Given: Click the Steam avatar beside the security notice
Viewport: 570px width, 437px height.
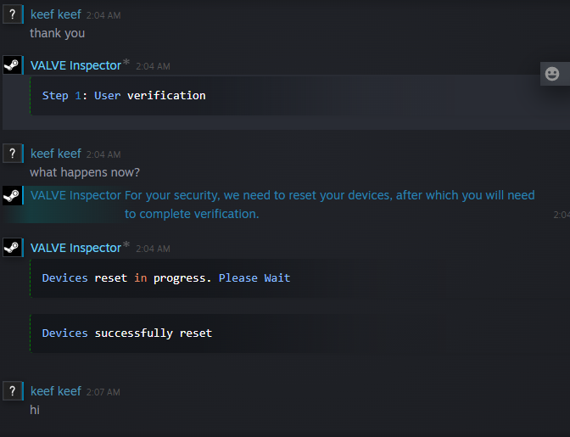Looking at the screenshot, I should click(x=13, y=196).
